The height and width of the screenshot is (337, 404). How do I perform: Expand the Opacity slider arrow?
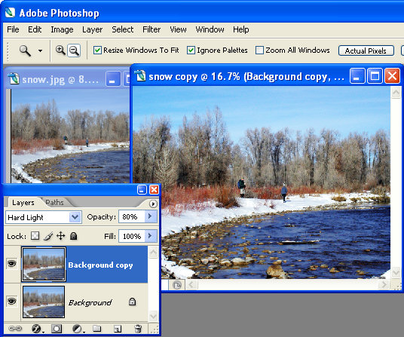pyautogui.click(x=150, y=216)
